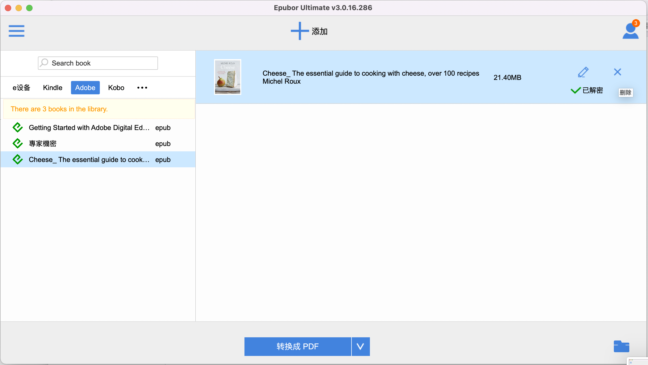Focus the Search book field
Image resolution: width=648 pixels, height=365 pixels.
98,63
